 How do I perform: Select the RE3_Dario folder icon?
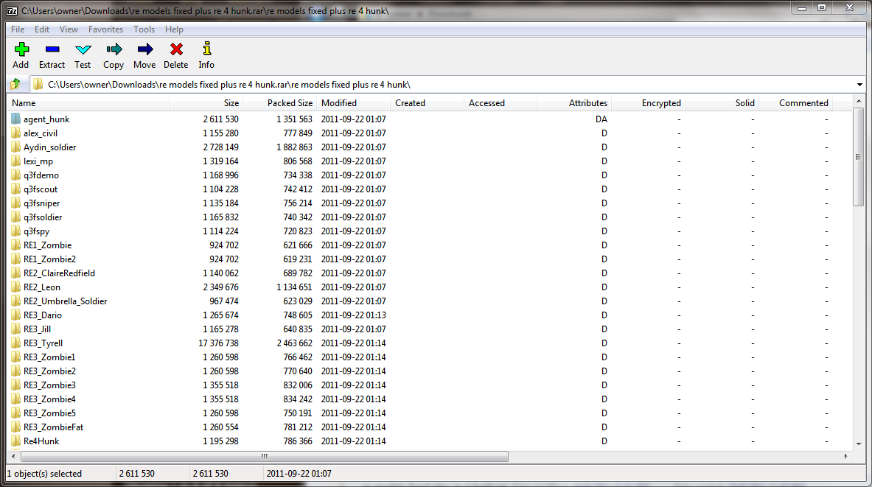pyautogui.click(x=15, y=315)
